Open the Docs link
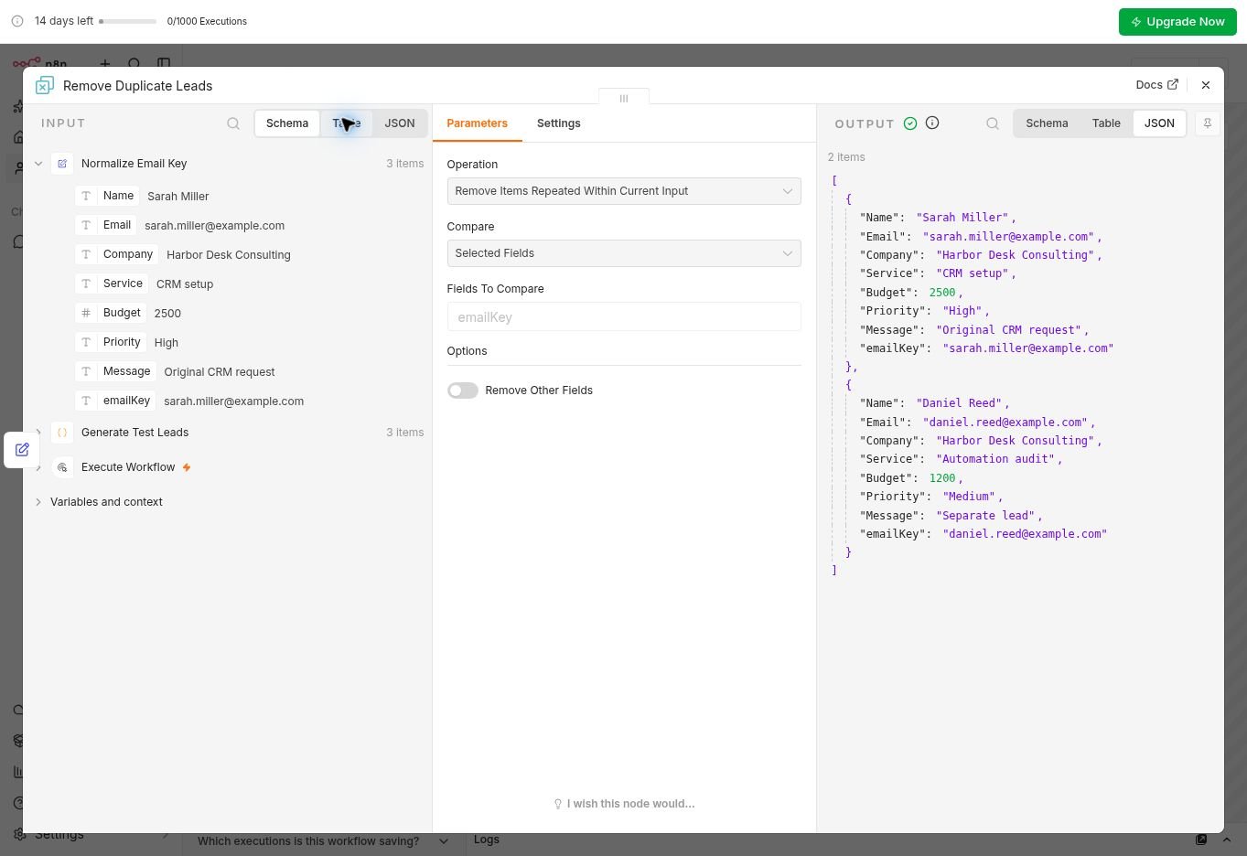The width and height of the screenshot is (1247, 856). pyautogui.click(x=1156, y=85)
